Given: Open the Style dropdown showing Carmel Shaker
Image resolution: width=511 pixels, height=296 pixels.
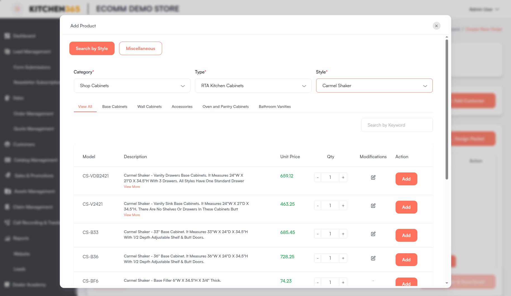Looking at the screenshot, I should (374, 86).
